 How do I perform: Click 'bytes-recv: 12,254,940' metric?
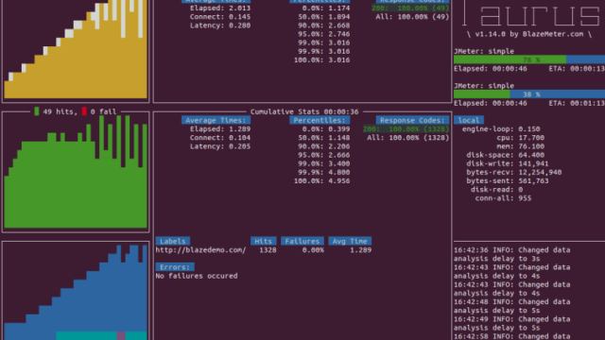pos(514,172)
